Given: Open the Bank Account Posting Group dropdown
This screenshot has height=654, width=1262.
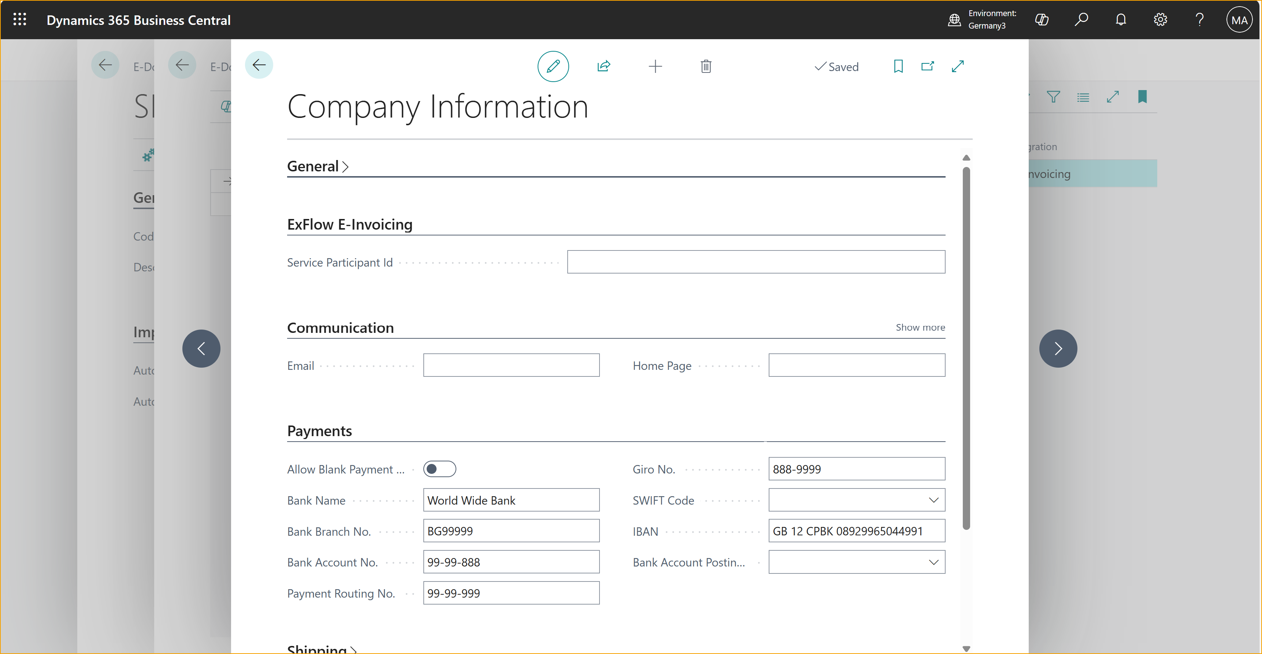Looking at the screenshot, I should [x=934, y=562].
